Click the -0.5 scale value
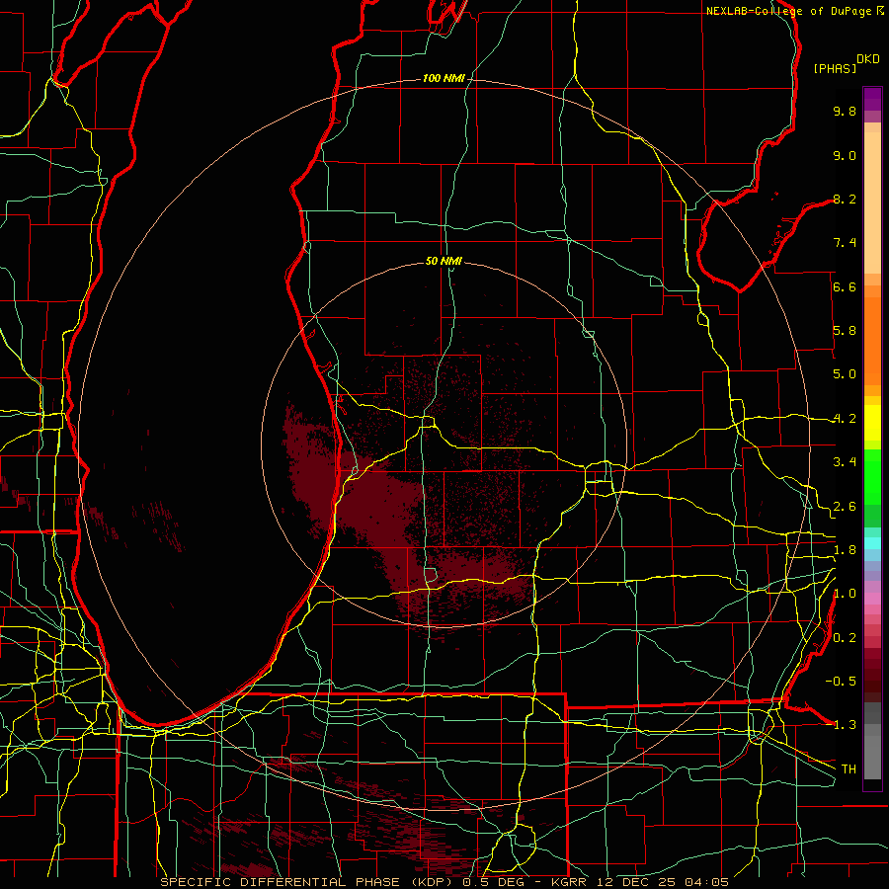Image resolution: width=889 pixels, height=889 pixels. (x=841, y=682)
